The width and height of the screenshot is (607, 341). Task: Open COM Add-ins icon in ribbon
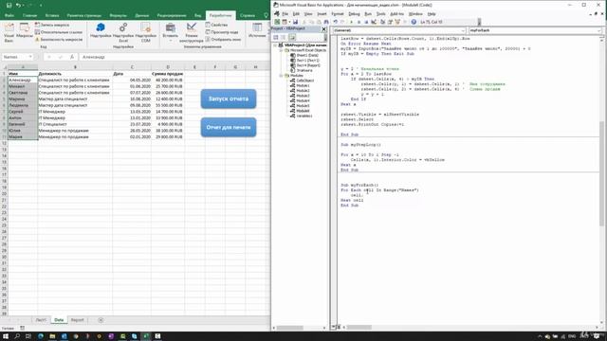(x=145, y=32)
